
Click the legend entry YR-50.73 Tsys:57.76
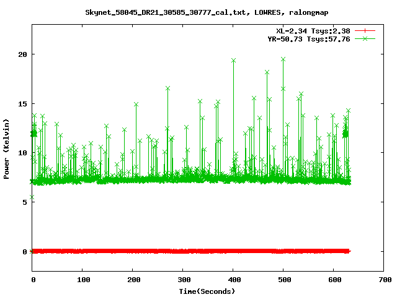(309, 39)
